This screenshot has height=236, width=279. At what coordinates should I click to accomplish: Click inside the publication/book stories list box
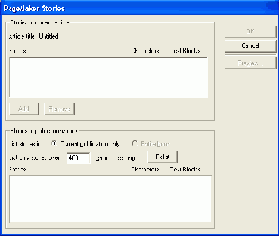(x=110, y=199)
